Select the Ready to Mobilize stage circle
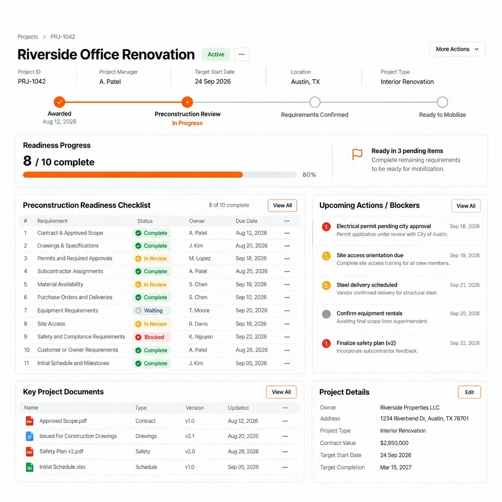The width and height of the screenshot is (502, 502). coord(442,102)
